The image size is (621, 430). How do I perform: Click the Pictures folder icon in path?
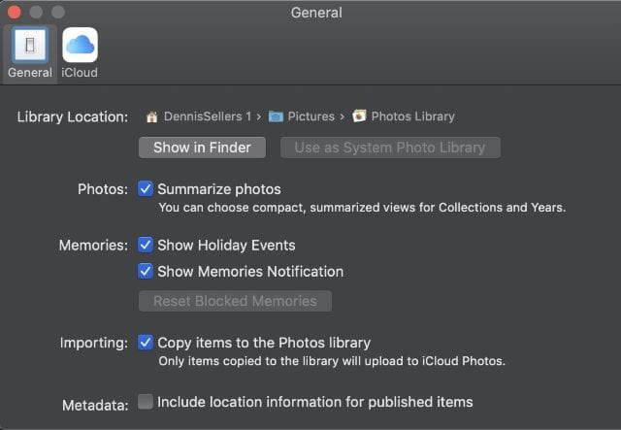276,116
